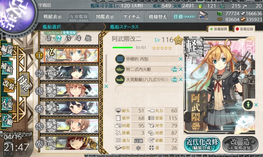Screen dimensions: 263x157
Task: Open the 任務 quest menu
Action: [x=184, y=16]
